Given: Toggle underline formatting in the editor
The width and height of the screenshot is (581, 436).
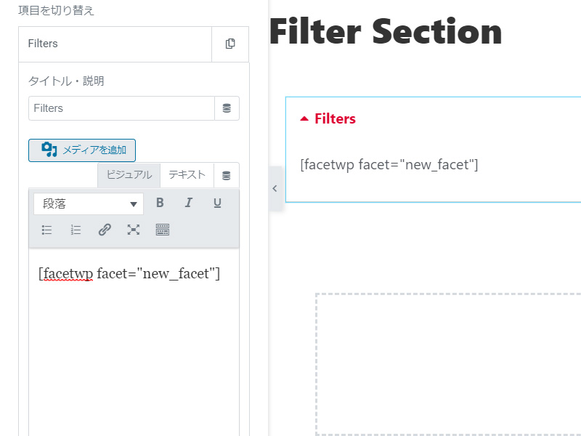Looking at the screenshot, I should click(x=217, y=203).
